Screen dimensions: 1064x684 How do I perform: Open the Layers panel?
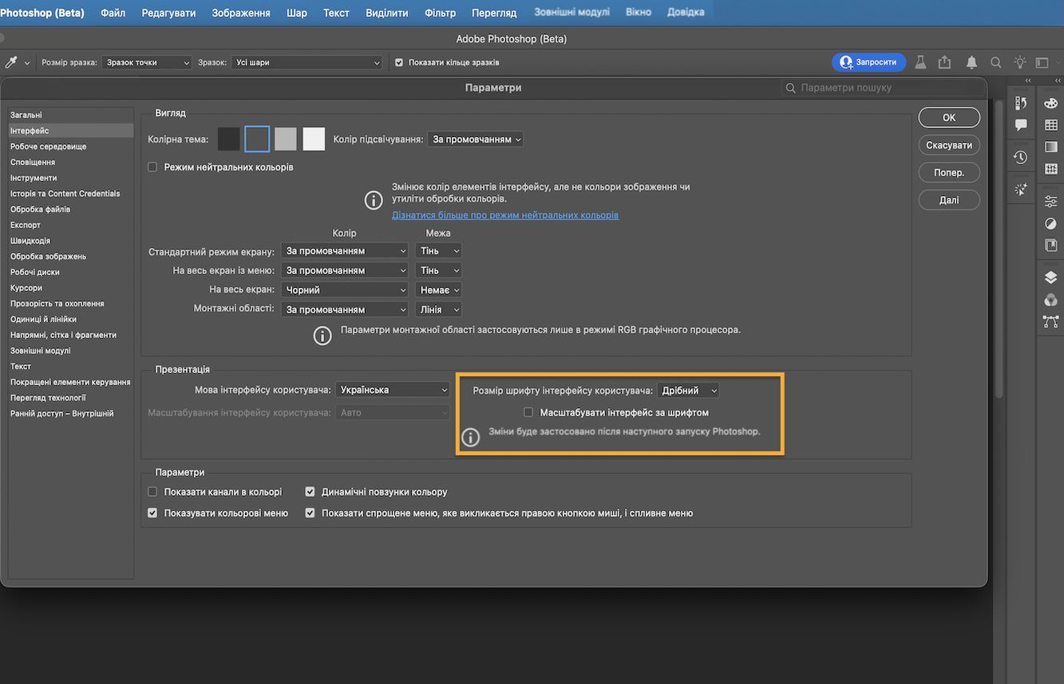[x=1050, y=277]
